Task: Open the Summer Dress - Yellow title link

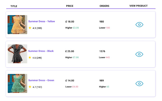Action: click(42, 21)
